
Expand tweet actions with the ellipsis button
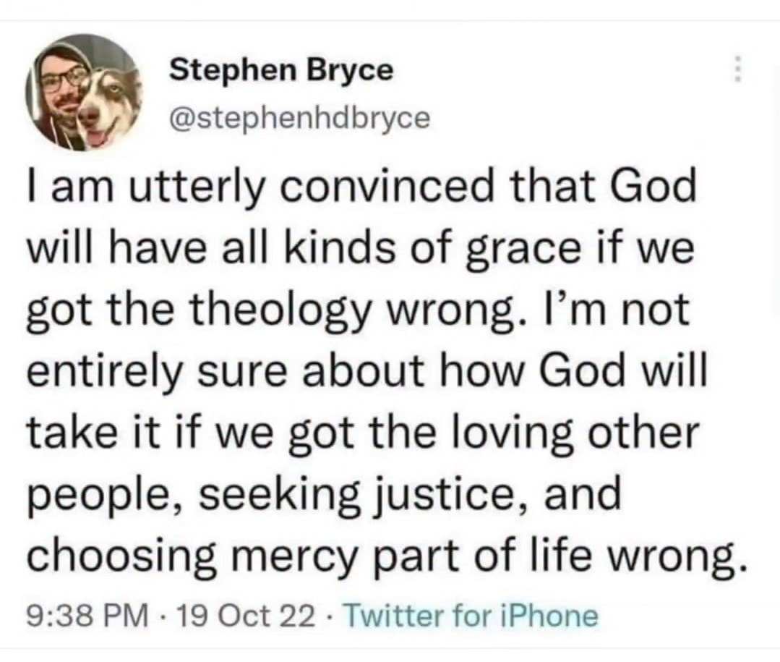tap(739, 69)
